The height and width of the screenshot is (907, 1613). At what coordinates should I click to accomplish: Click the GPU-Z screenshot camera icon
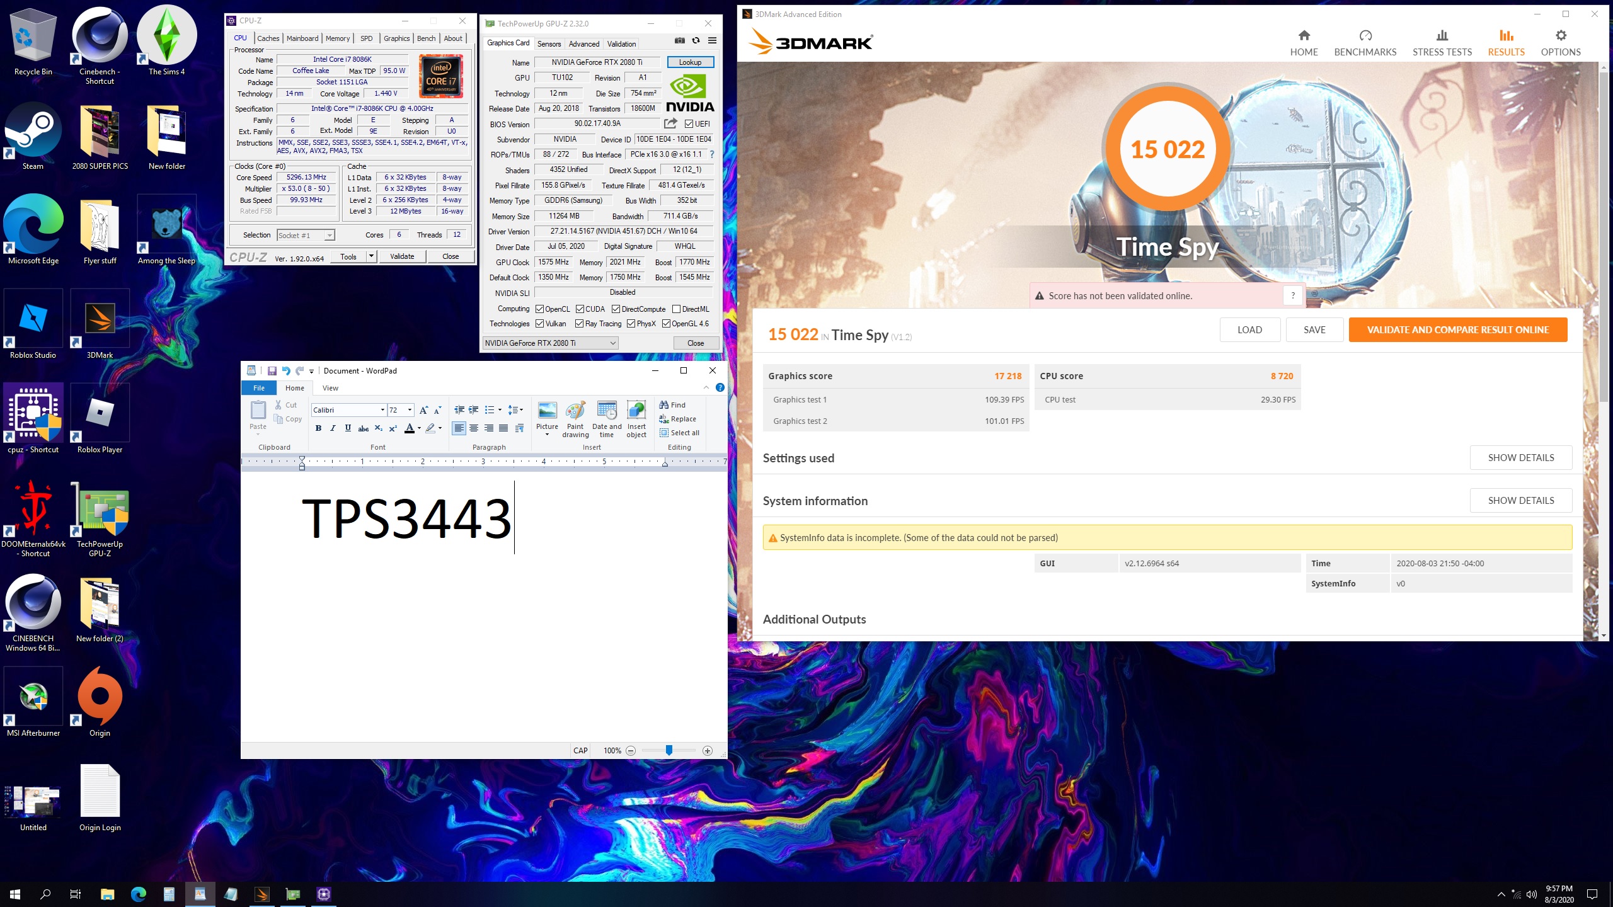point(680,41)
